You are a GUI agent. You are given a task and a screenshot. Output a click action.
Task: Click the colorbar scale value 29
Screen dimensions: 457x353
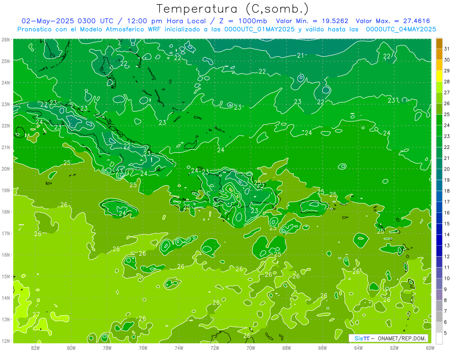pos(447,71)
